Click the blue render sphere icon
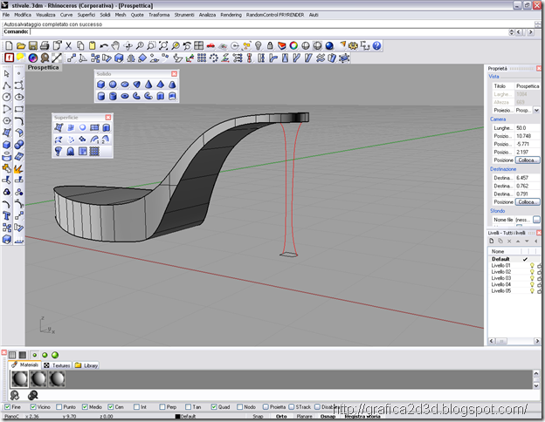The width and height of the screenshot is (545, 422). tap(329, 46)
